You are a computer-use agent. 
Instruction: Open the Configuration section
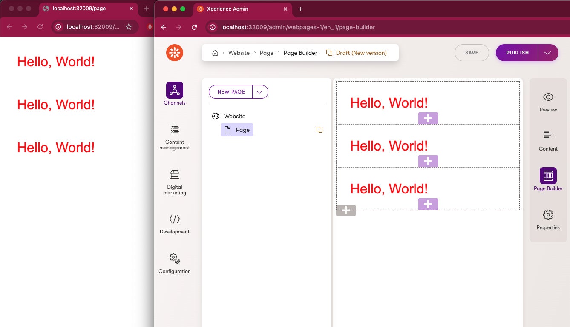click(x=174, y=263)
